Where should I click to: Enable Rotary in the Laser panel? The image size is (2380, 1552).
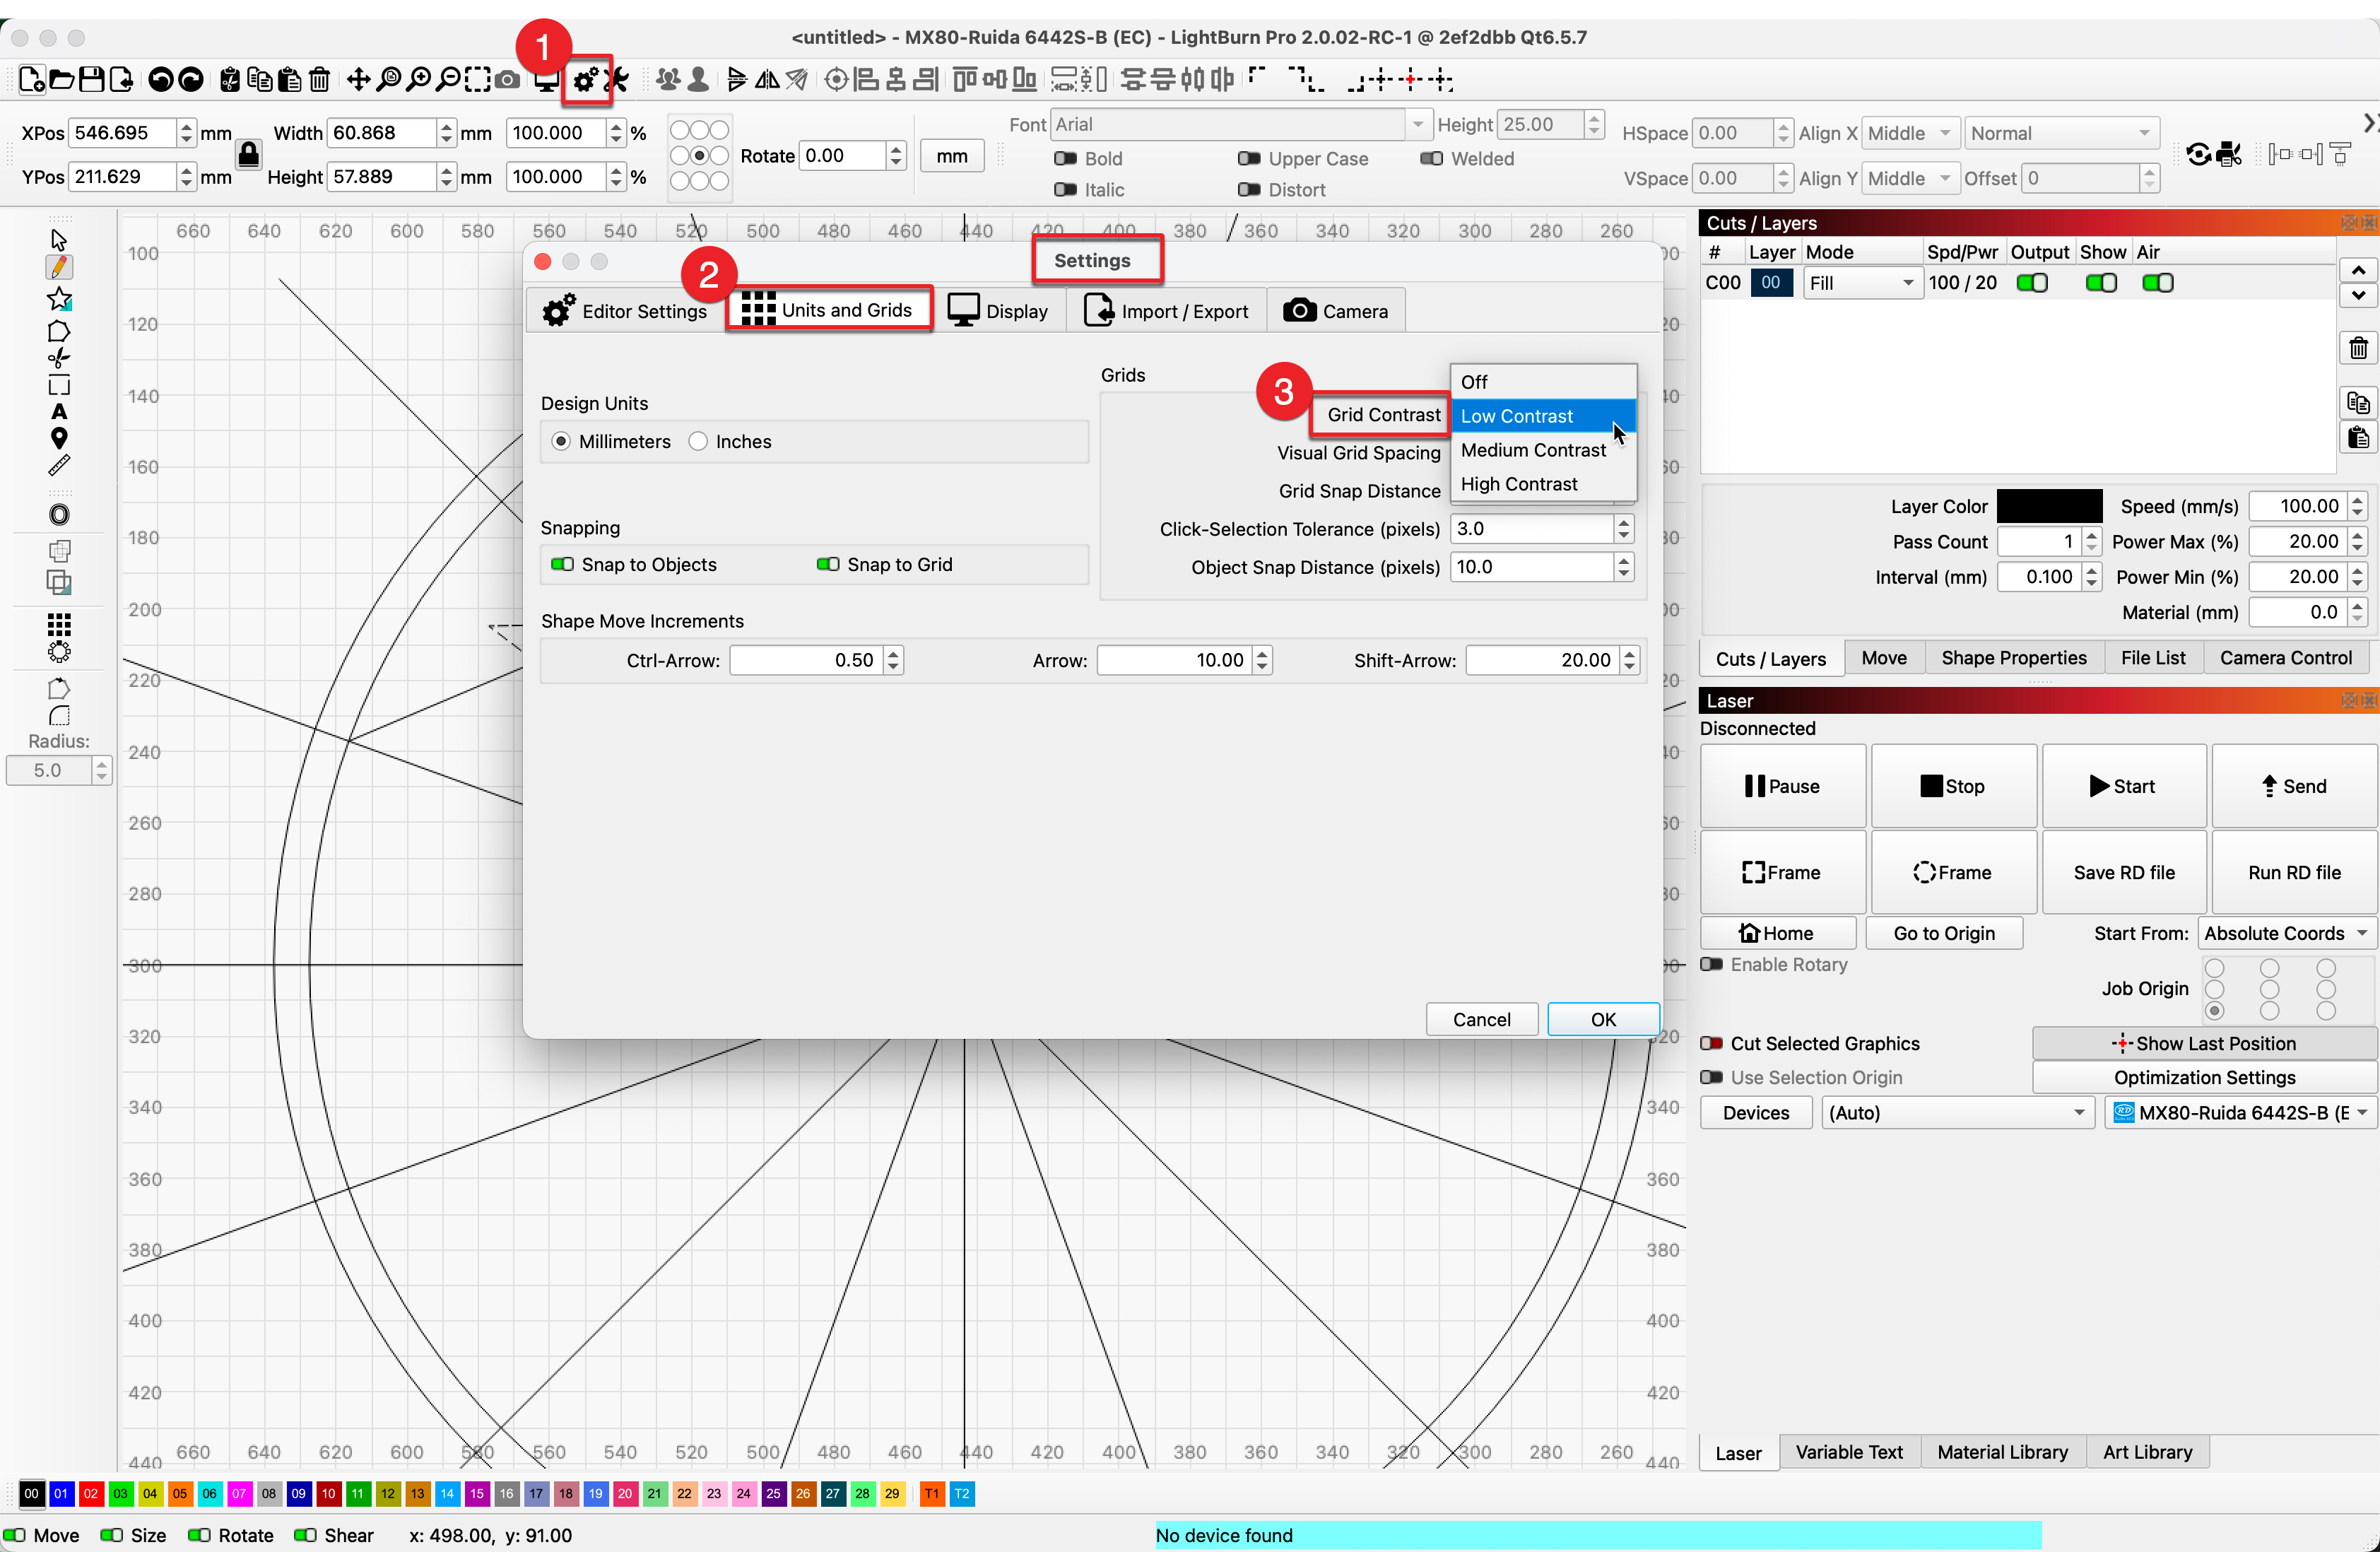click(1712, 965)
